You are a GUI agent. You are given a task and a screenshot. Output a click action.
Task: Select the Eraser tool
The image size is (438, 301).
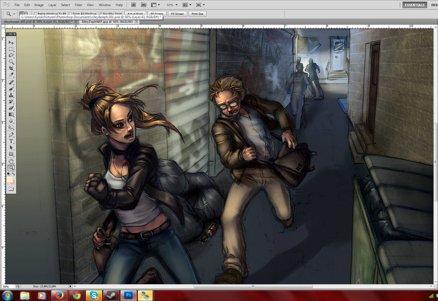point(11,108)
